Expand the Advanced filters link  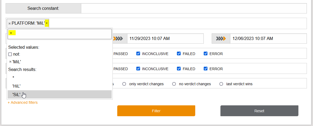[23, 102]
